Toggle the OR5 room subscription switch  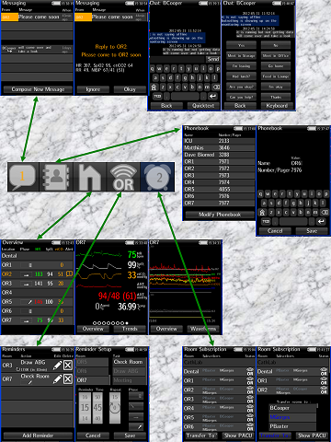[250, 418]
